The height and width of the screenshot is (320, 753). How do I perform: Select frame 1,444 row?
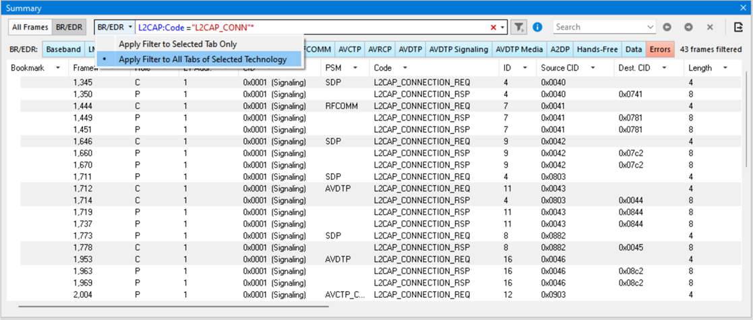(380, 106)
